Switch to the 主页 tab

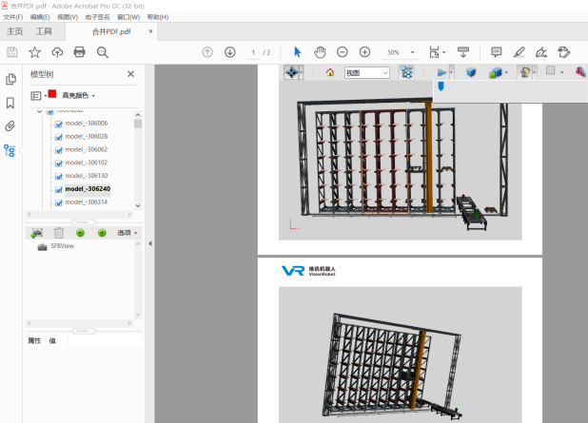coord(14,31)
